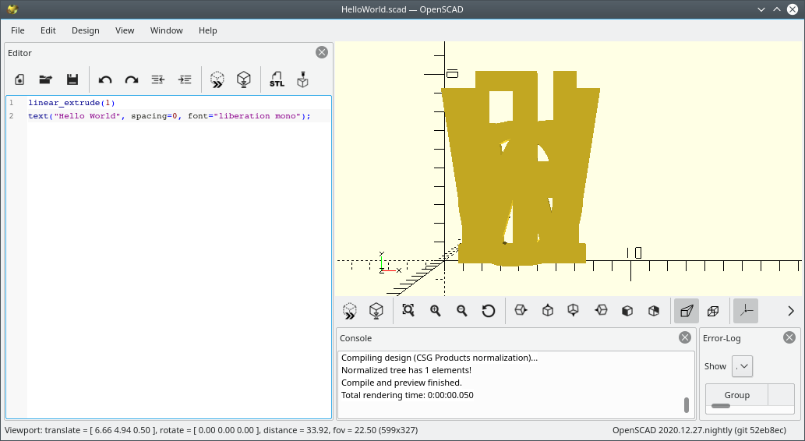Screen dimensions: 805x441
Task: Click the Preview icon in editor toolbar
Action: pyautogui.click(x=217, y=79)
